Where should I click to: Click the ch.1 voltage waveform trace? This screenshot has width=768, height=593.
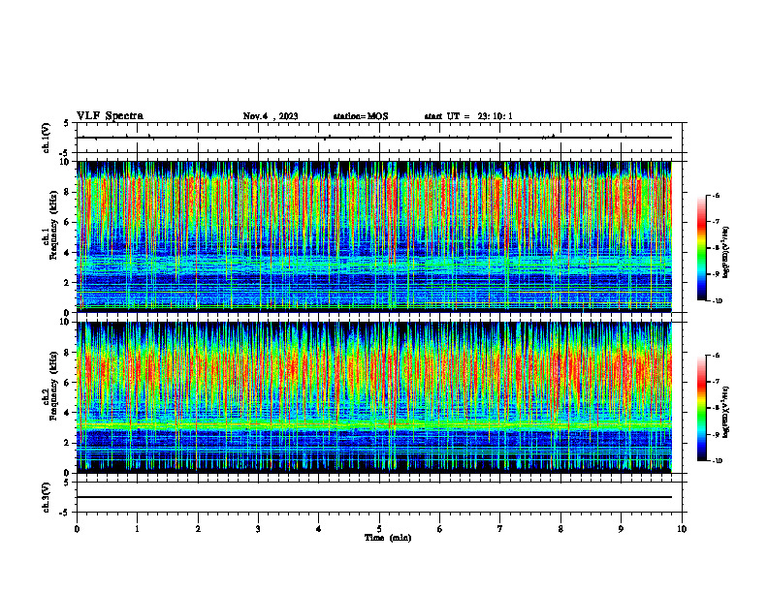[x=374, y=138]
